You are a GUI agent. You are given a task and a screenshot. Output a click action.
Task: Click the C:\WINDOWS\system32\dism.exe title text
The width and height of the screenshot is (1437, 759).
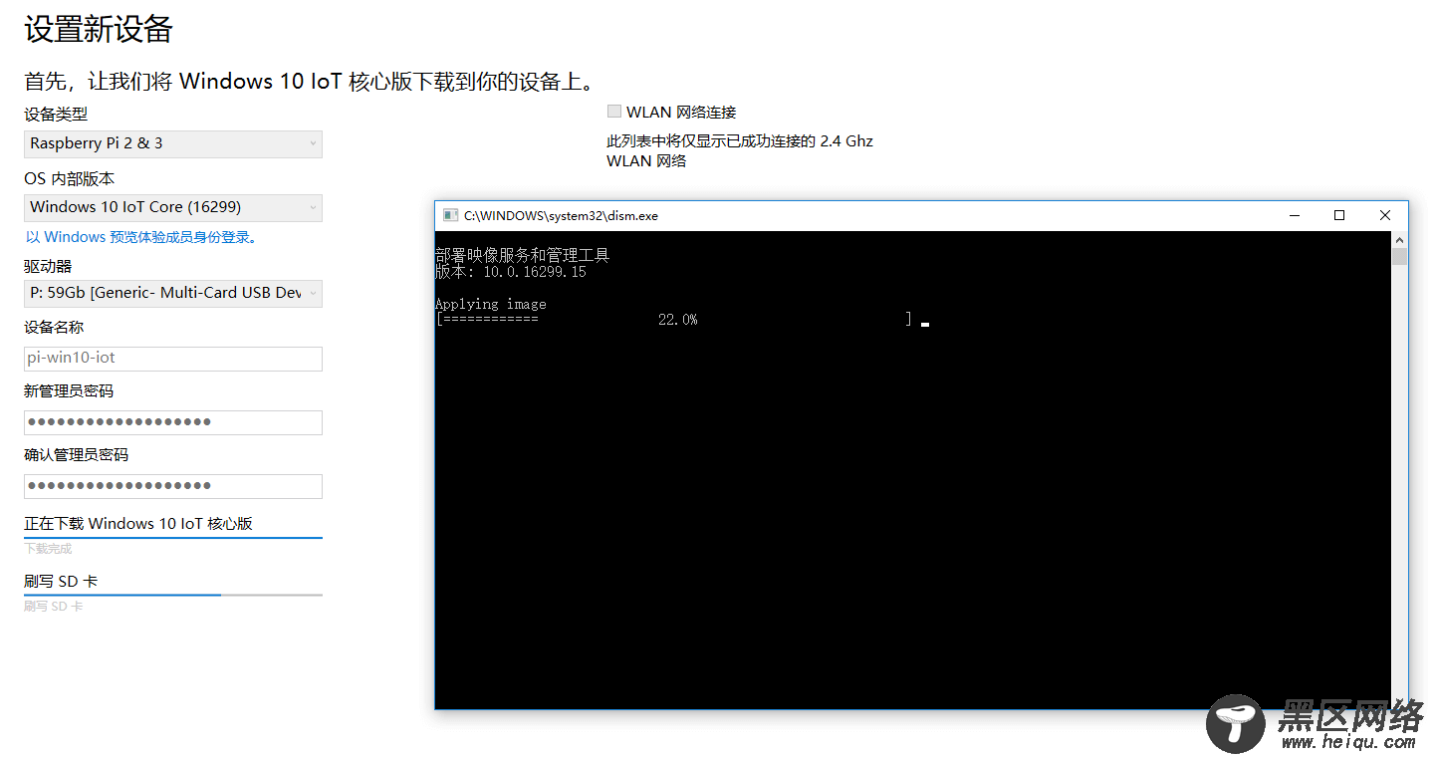[561, 216]
